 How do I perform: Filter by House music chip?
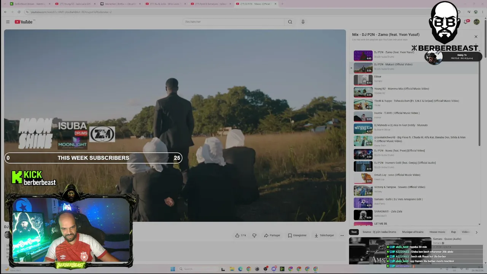coord(437,232)
